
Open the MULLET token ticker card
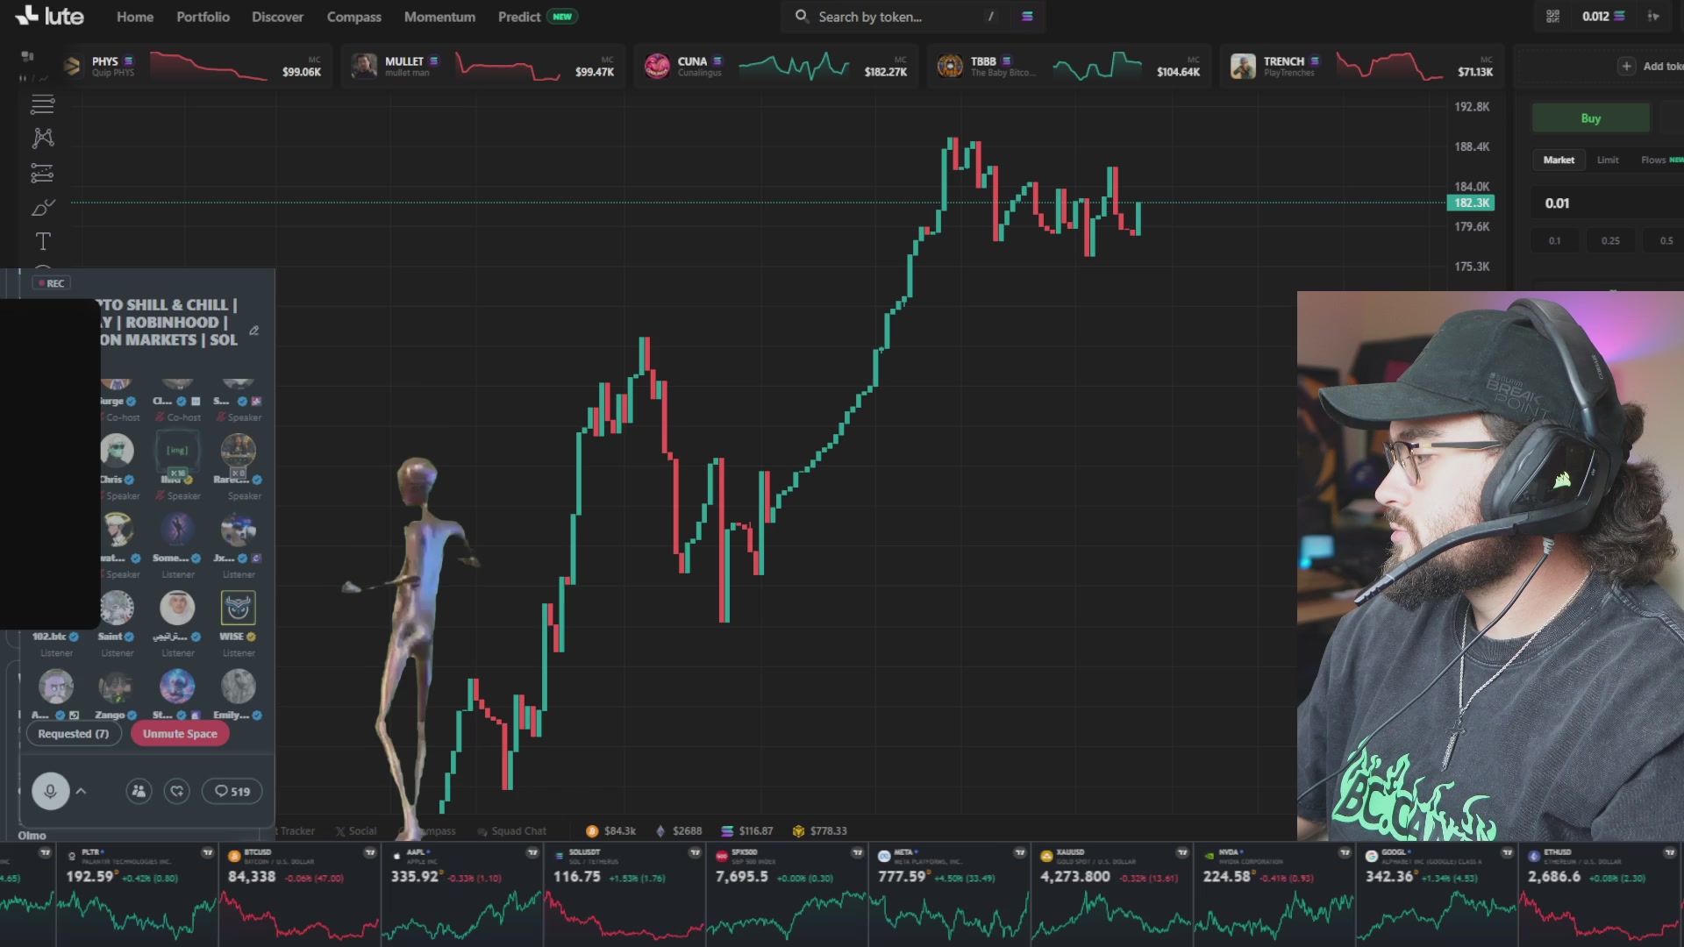click(484, 67)
